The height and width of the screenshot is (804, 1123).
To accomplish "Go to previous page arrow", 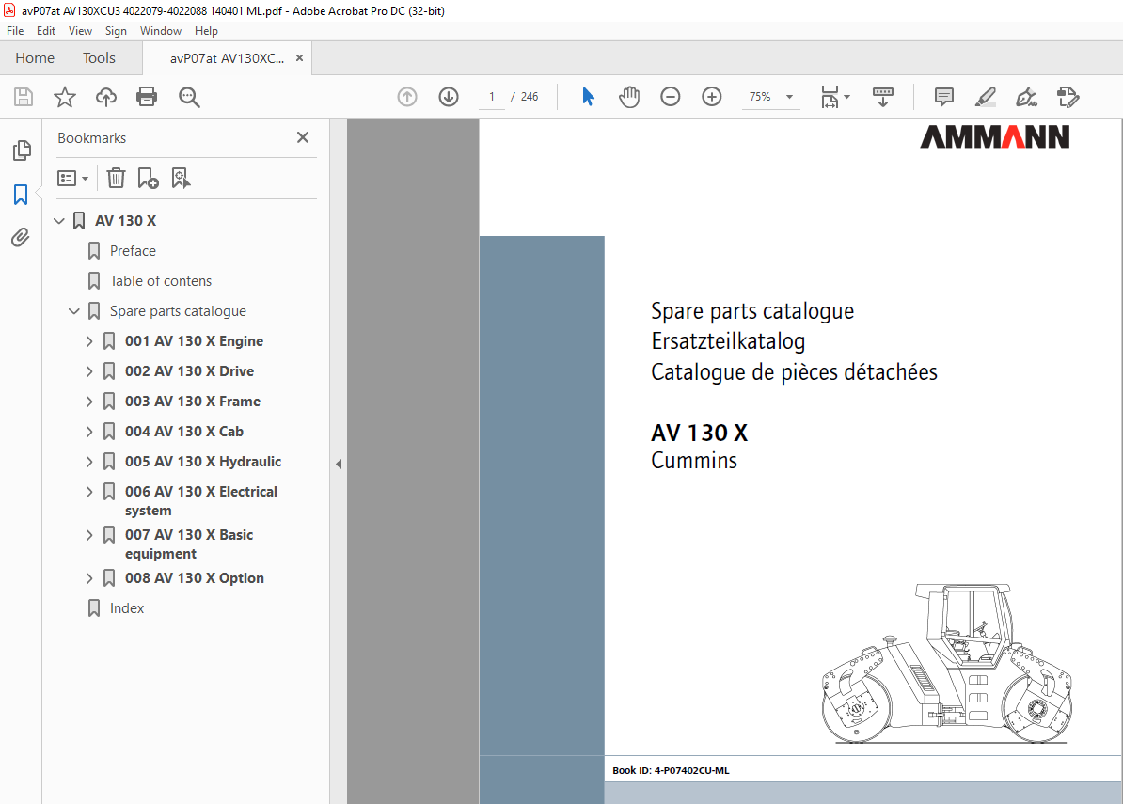I will click(x=407, y=97).
